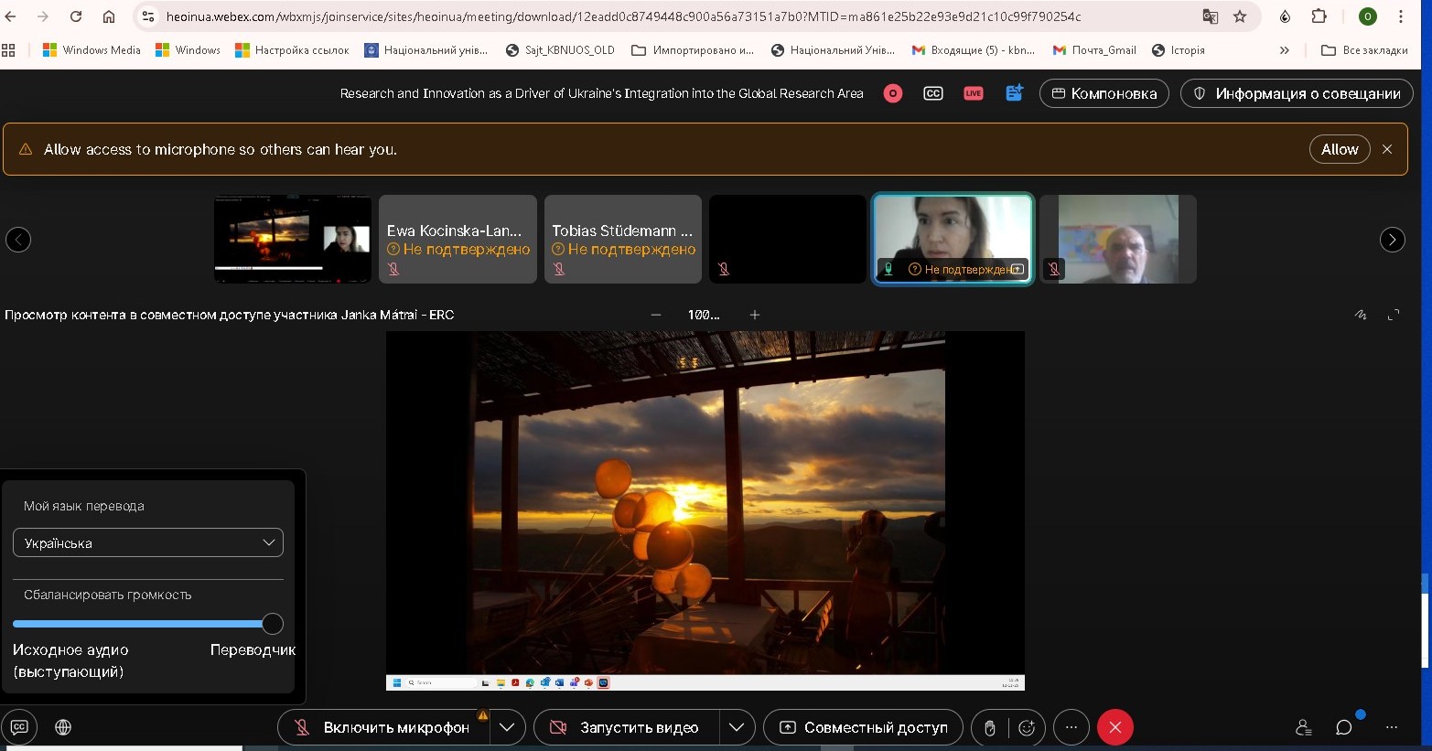1432x751 pixels.
Task: Open video options arrow beside Запустить видео
Action: pyautogui.click(x=737, y=727)
